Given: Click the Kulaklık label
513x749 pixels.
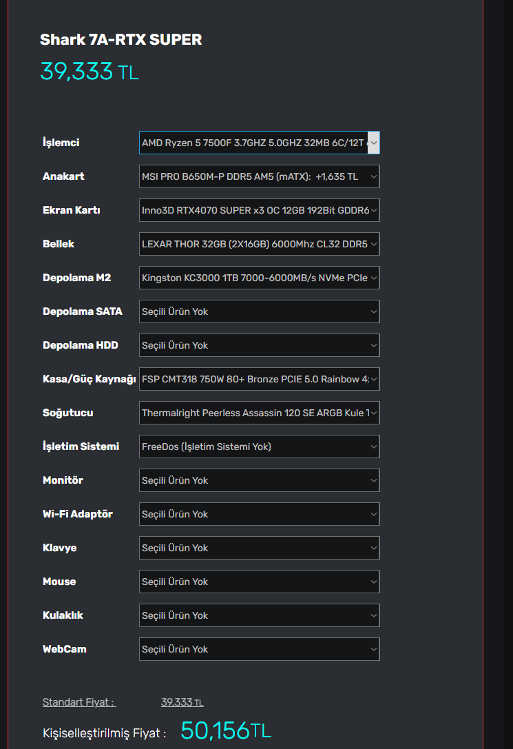Looking at the screenshot, I should tap(63, 615).
